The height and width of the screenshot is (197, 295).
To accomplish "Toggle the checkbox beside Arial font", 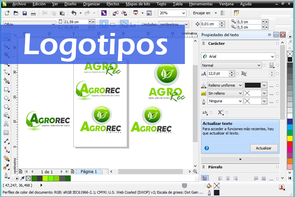I will point(277,56).
